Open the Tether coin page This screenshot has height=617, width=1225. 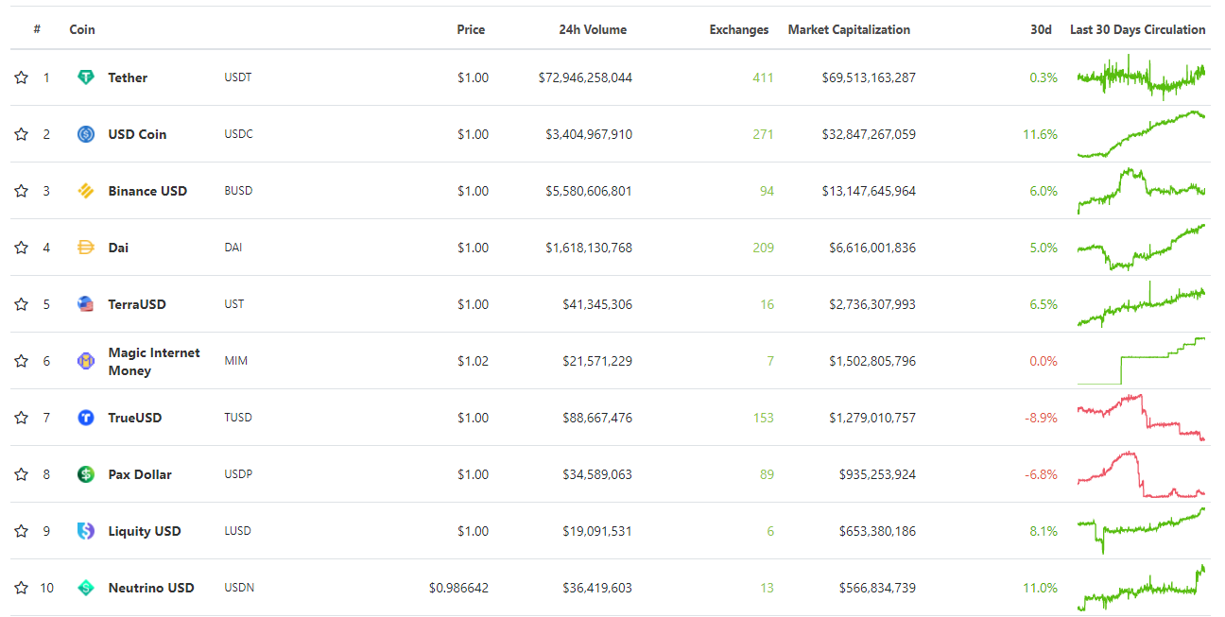(x=128, y=77)
